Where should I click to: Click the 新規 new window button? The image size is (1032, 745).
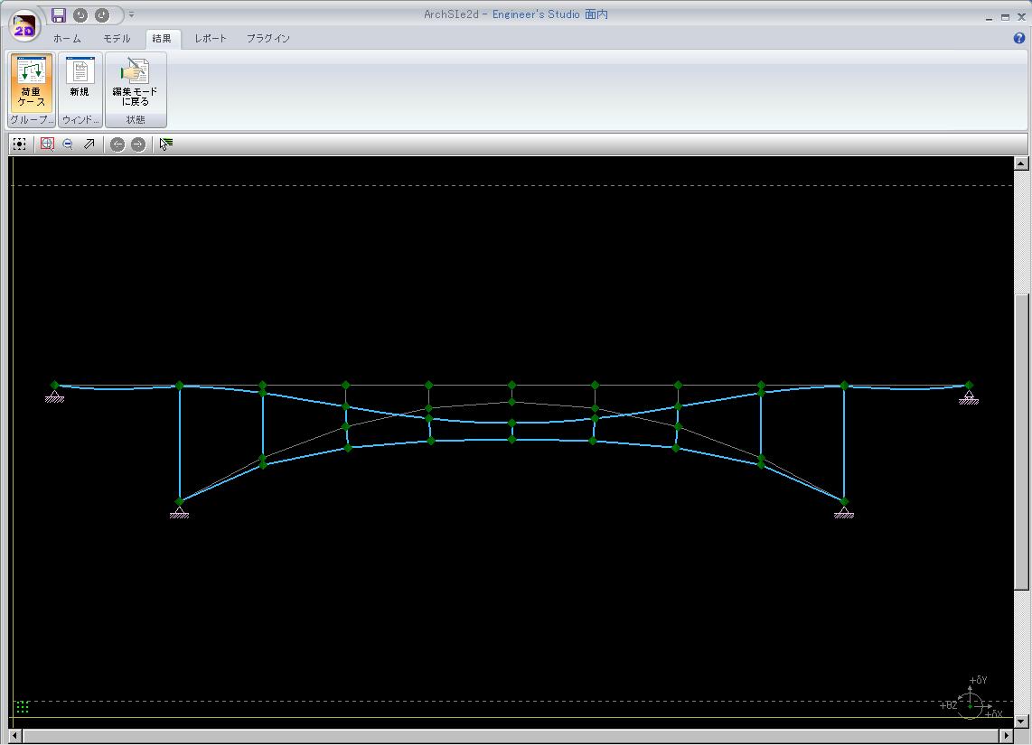tap(80, 82)
